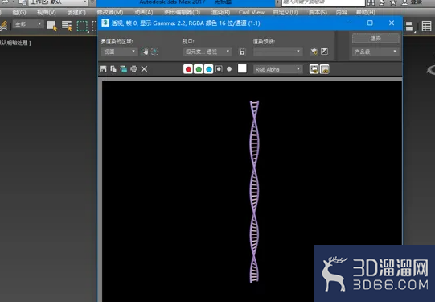This screenshot has height=302, width=435.
Task: Toggle the red channel display
Action: pos(188,69)
